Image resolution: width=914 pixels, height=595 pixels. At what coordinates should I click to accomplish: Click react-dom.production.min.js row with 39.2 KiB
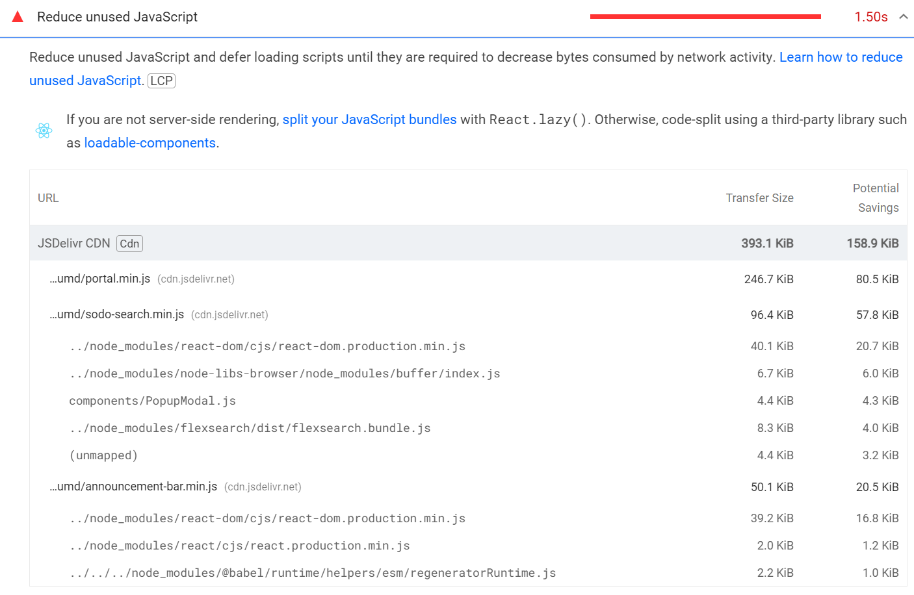pos(468,518)
